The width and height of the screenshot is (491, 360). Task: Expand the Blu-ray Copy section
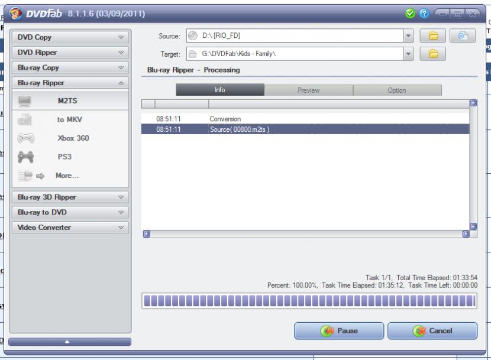(x=70, y=67)
